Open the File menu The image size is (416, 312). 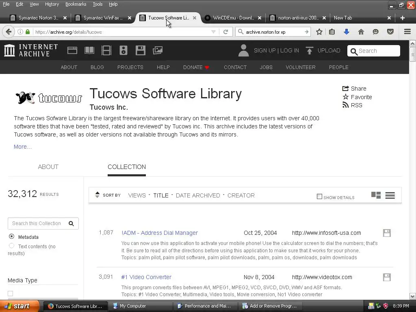click(6, 4)
